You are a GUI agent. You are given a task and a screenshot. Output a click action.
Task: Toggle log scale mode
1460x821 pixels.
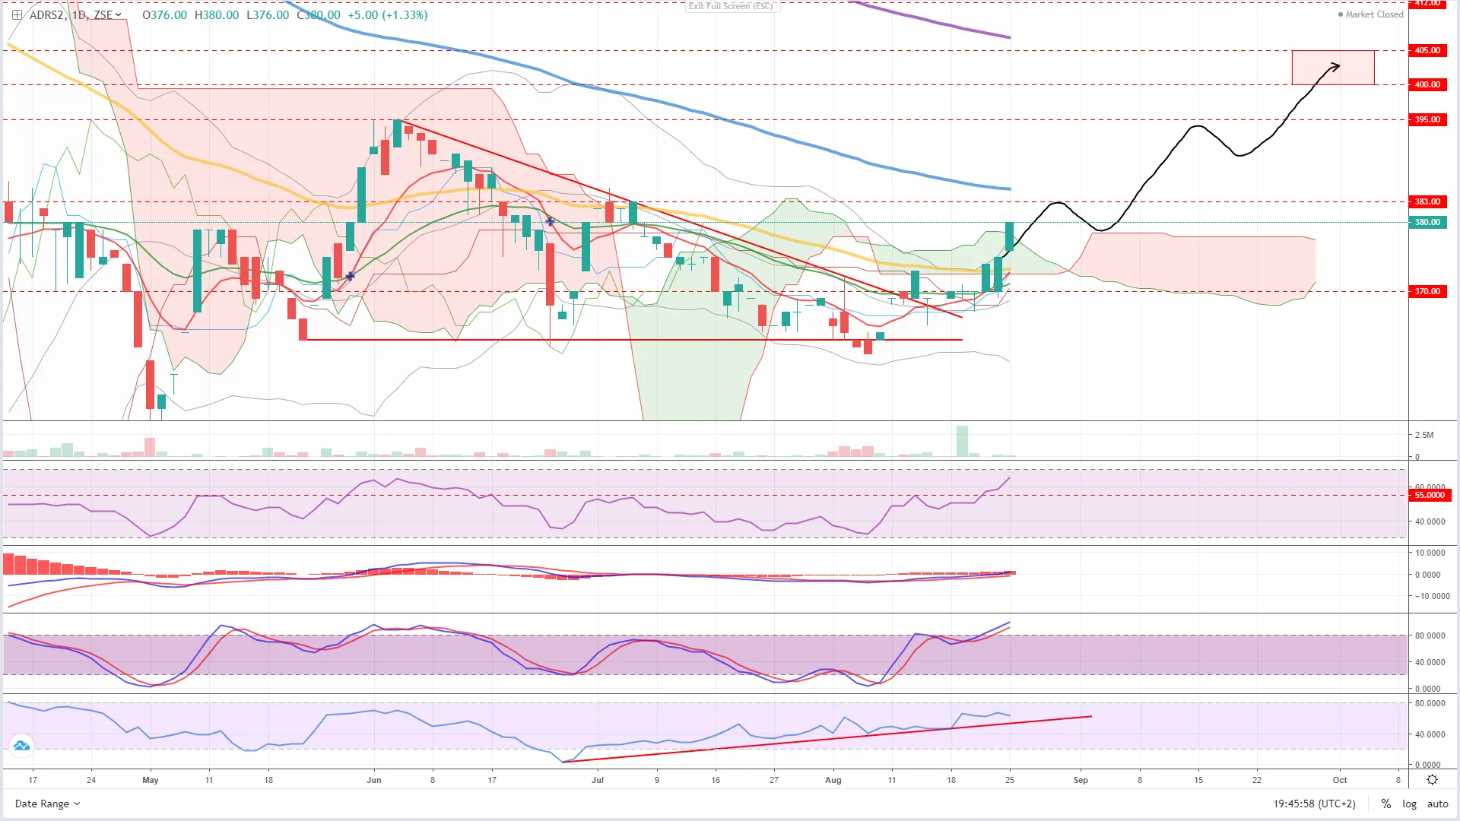click(x=1409, y=804)
